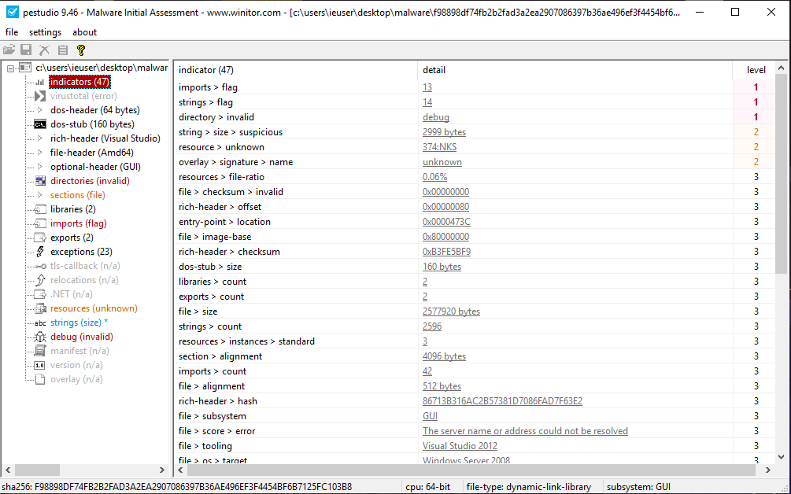The height and width of the screenshot is (494, 791).
Task: Select the manifest node icon
Action: 40,350
